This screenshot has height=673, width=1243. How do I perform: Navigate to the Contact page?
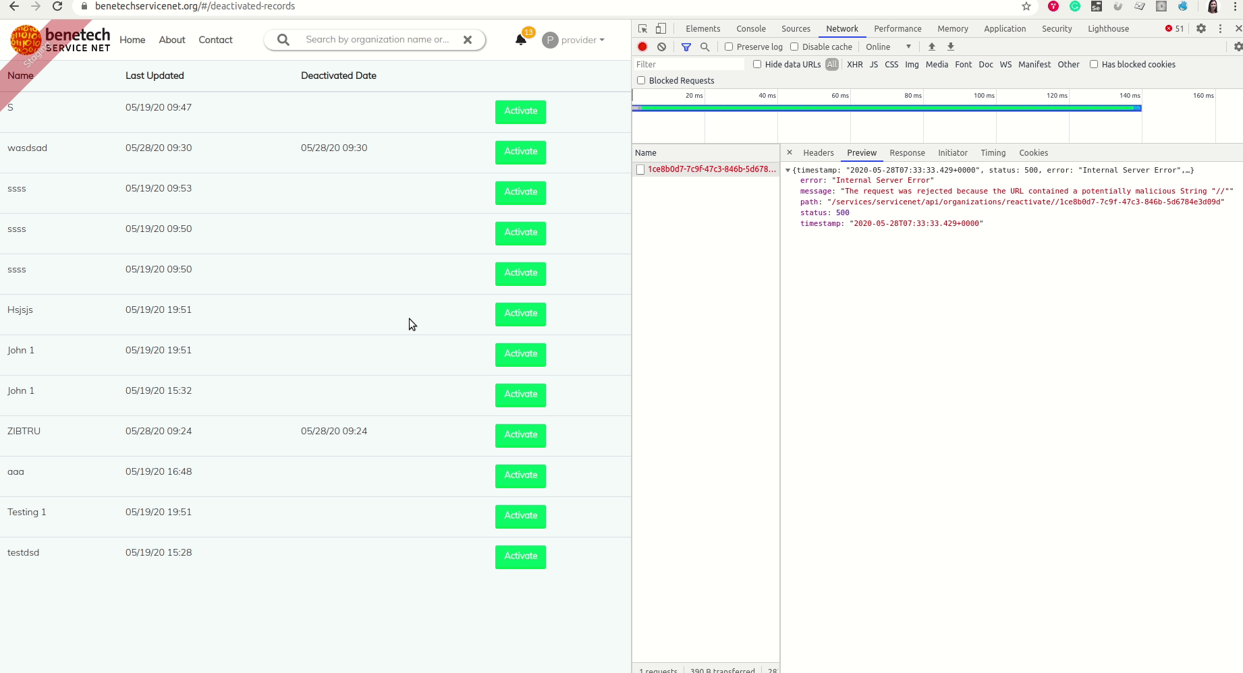(215, 40)
